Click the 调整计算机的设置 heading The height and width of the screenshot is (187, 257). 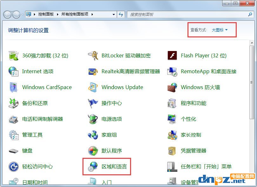[x=28, y=30]
